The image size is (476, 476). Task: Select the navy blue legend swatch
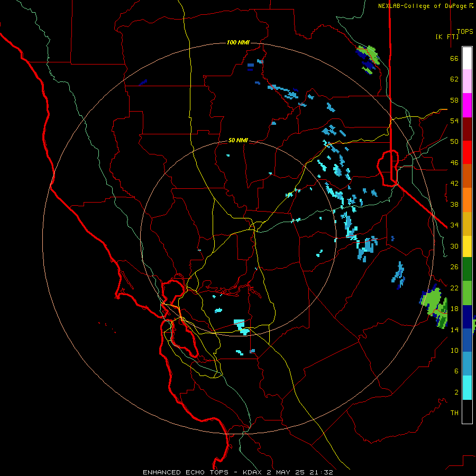click(x=467, y=317)
